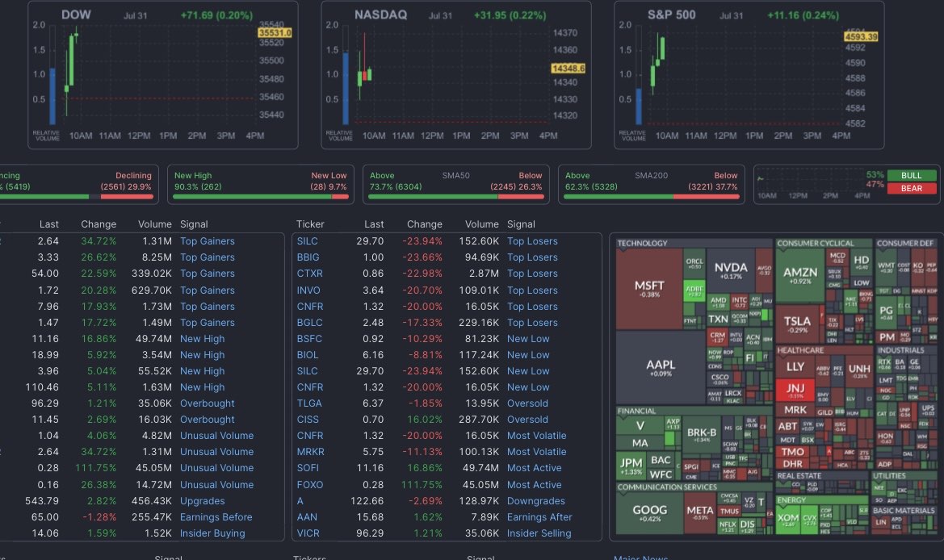Select the JNJ tile in the heat map

(795, 389)
